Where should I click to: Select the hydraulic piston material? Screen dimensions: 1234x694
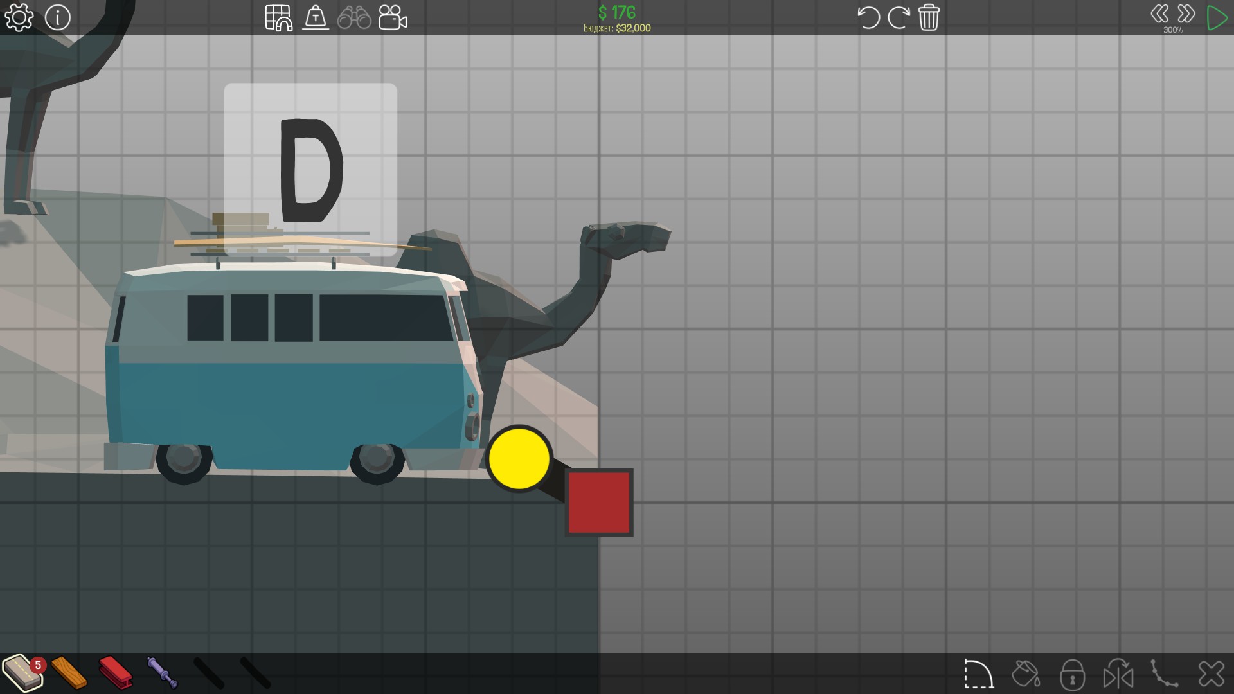[x=161, y=673]
